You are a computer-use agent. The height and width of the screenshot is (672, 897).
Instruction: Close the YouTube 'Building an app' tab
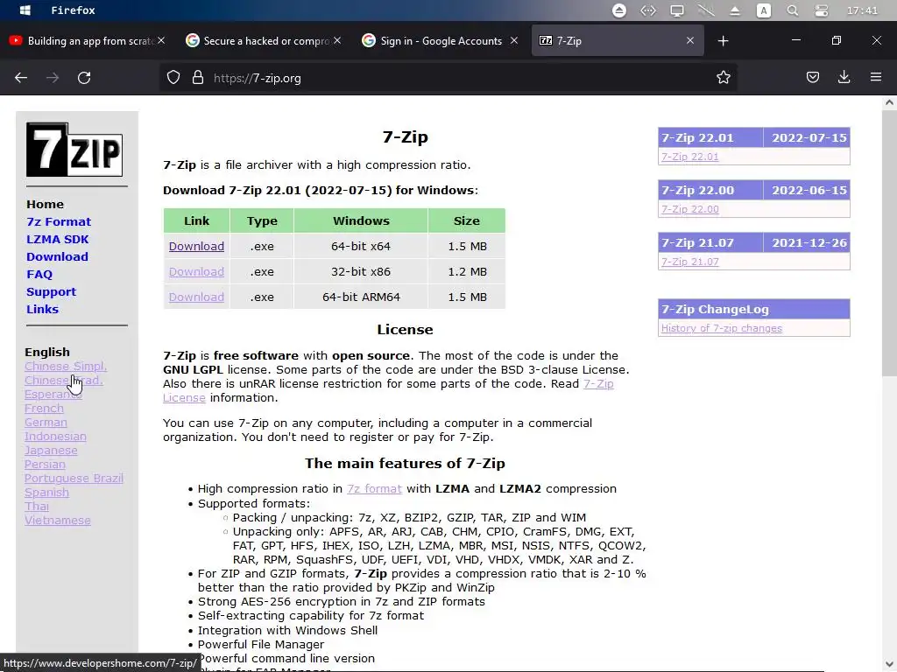pos(161,40)
